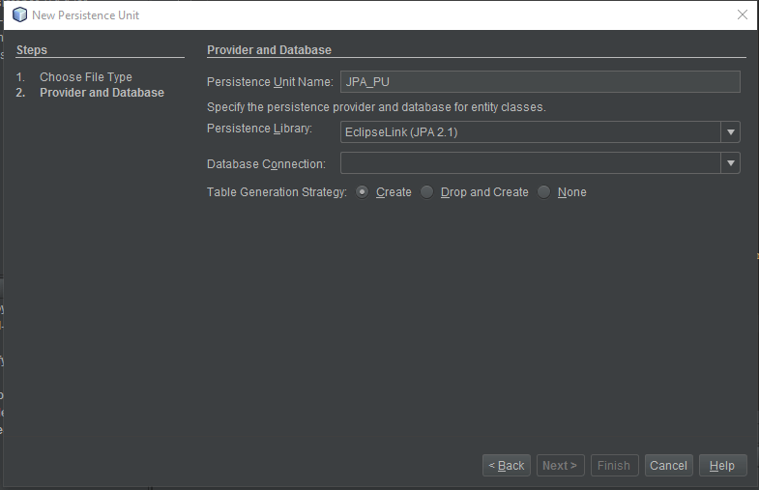Click the Database Connection label
Image resolution: width=759 pixels, height=490 pixels.
(x=266, y=164)
